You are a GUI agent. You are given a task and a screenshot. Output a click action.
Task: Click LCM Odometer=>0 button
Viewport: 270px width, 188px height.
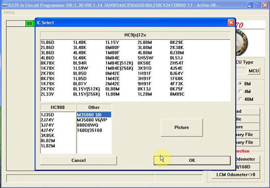(x=236, y=174)
